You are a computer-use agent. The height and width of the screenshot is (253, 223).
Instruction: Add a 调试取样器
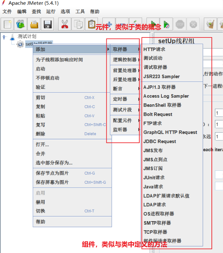pos(172,67)
